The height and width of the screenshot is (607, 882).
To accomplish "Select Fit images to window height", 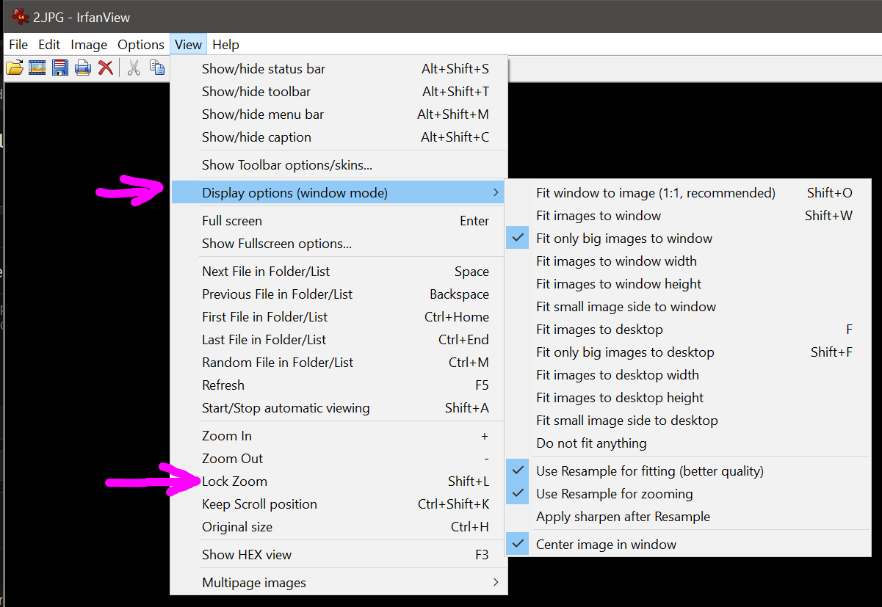I will pyautogui.click(x=688, y=284).
